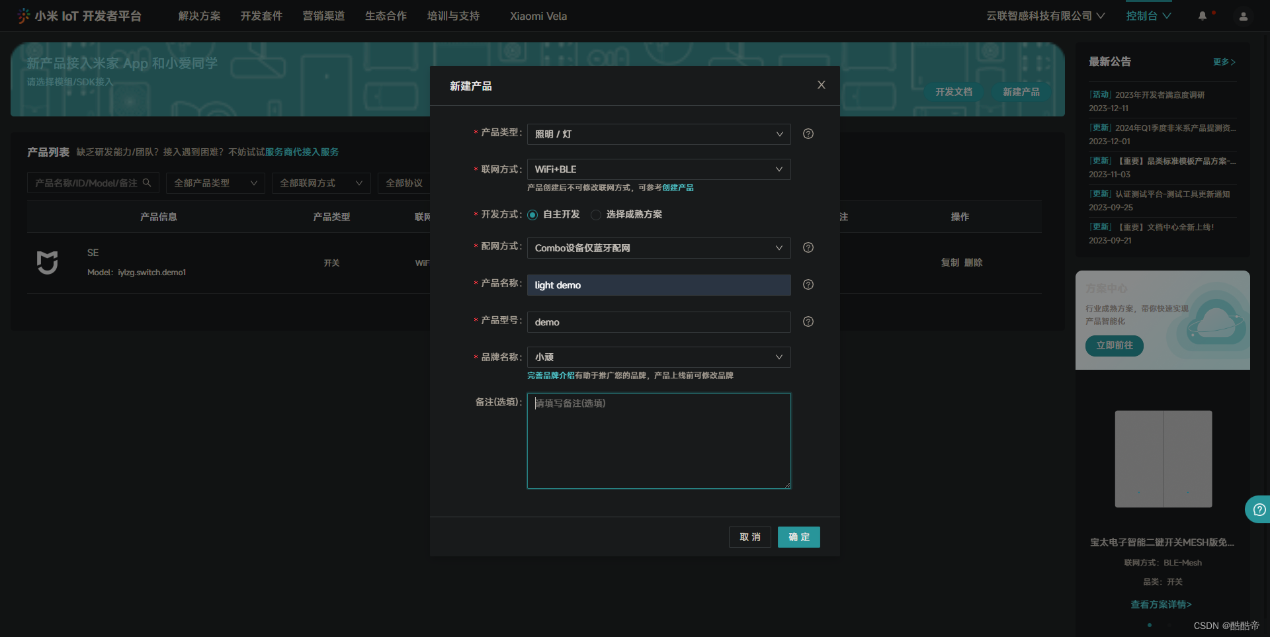Click 创建产品 reference link

click(678, 188)
